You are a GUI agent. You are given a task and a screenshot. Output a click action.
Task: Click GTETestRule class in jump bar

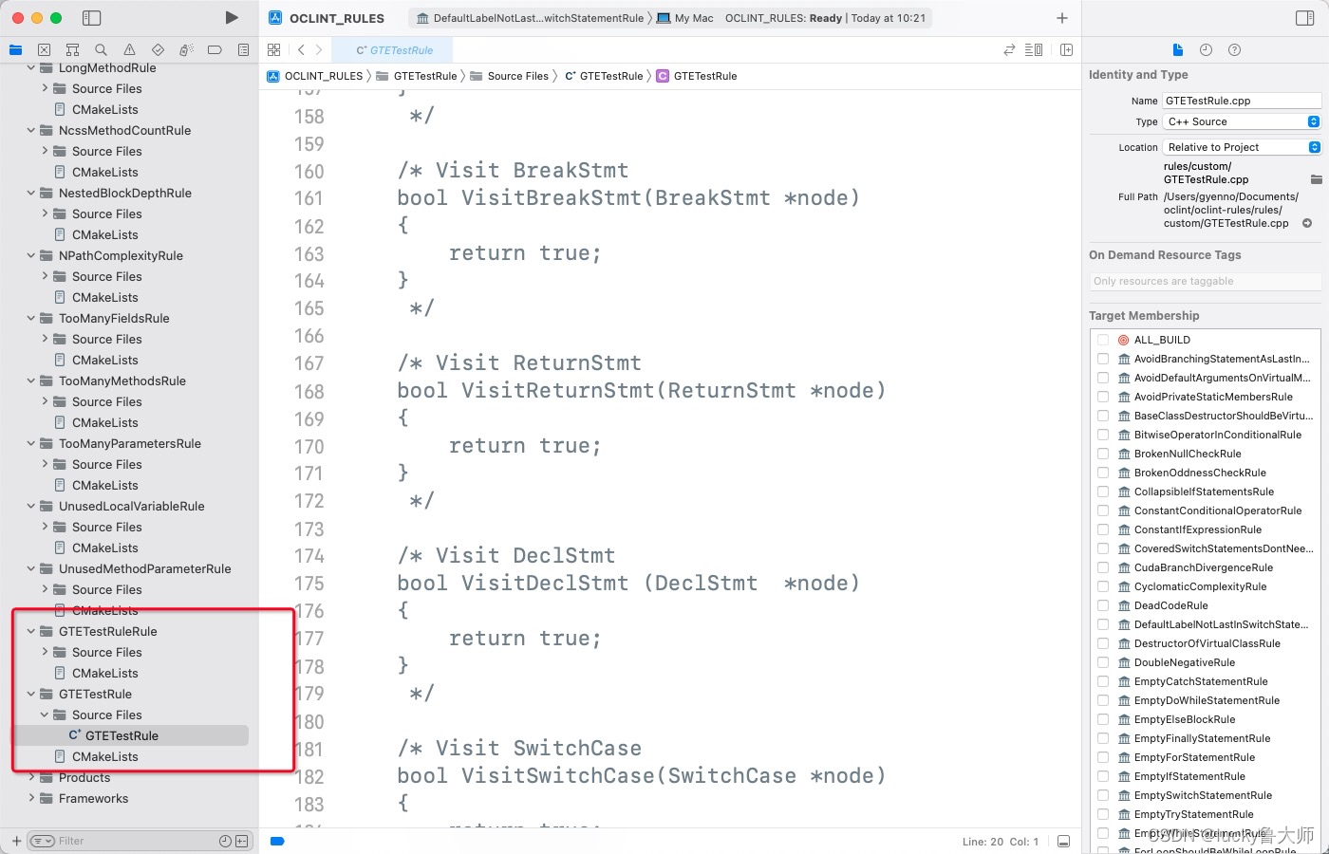pyautogui.click(x=697, y=76)
